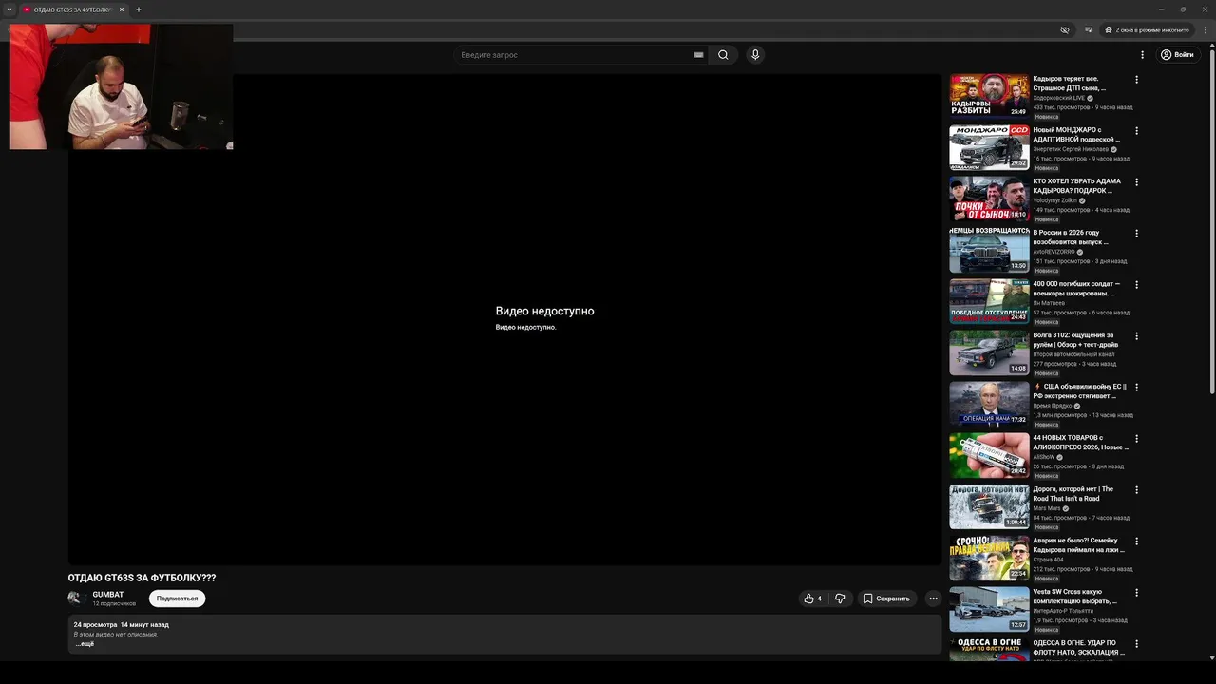This screenshot has height=684, width=1216.
Task: Click browser tracking protection eye icon
Action: pyautogui.click(x=1065, y=30)
